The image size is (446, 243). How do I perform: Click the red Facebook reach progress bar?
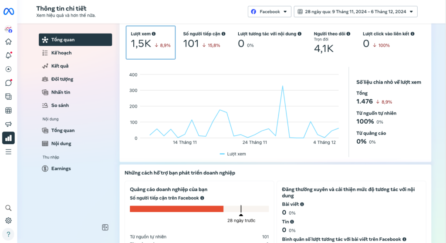click(177, 209)
